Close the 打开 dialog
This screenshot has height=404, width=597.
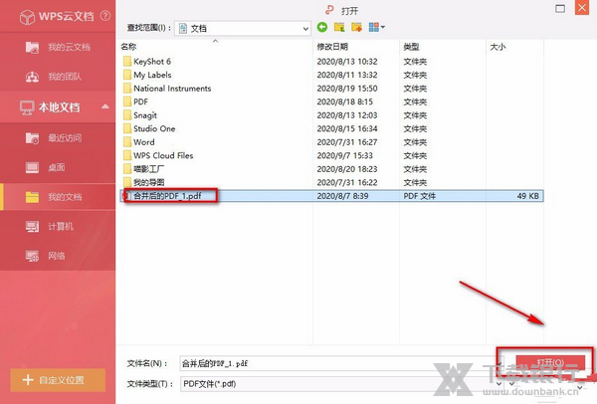(582, 8)
